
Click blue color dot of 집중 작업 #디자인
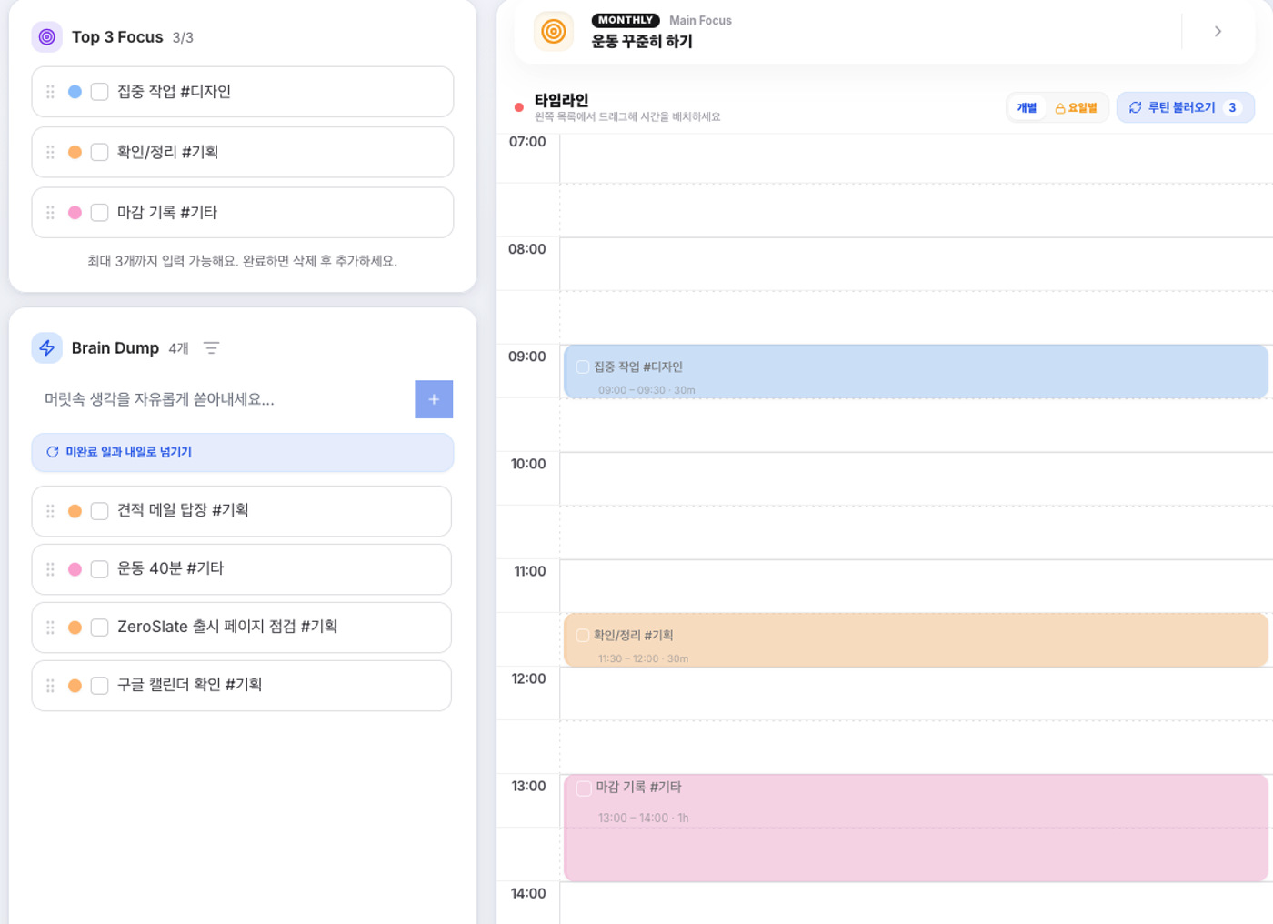75,92
